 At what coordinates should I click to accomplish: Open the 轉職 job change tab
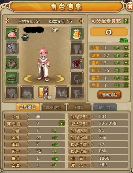(x=79, y=107)
